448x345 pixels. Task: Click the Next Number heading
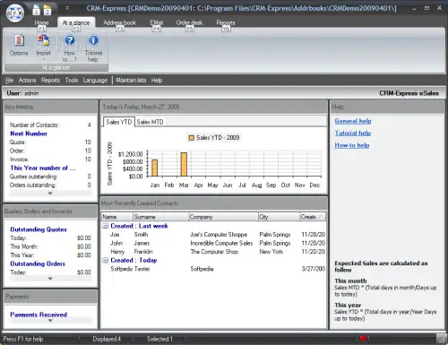pos(29,134)
